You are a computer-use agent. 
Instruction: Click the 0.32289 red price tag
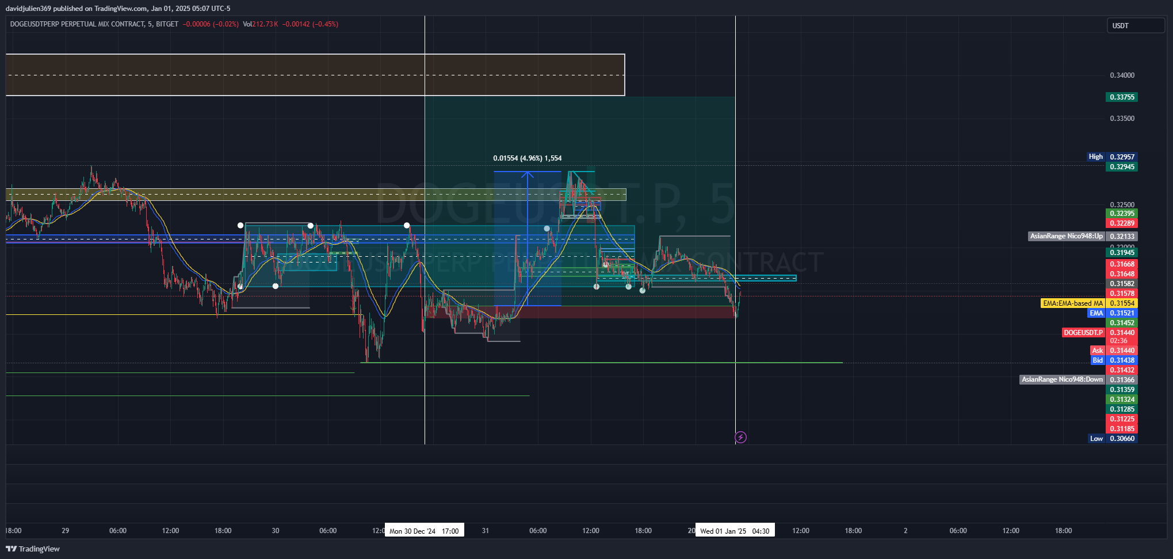click(x=1122, y=223)
